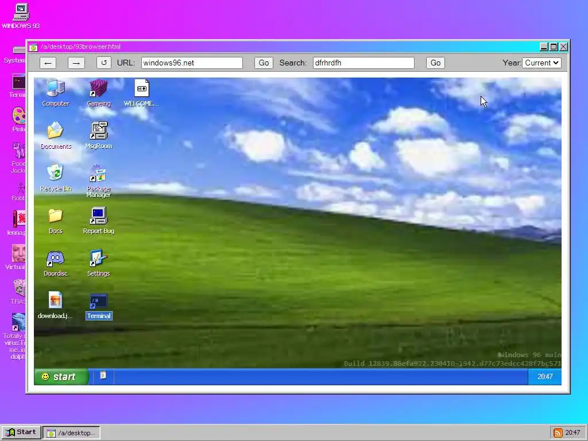Click Go next to the URL field
The image size is (588, 441).
(264, 63)
